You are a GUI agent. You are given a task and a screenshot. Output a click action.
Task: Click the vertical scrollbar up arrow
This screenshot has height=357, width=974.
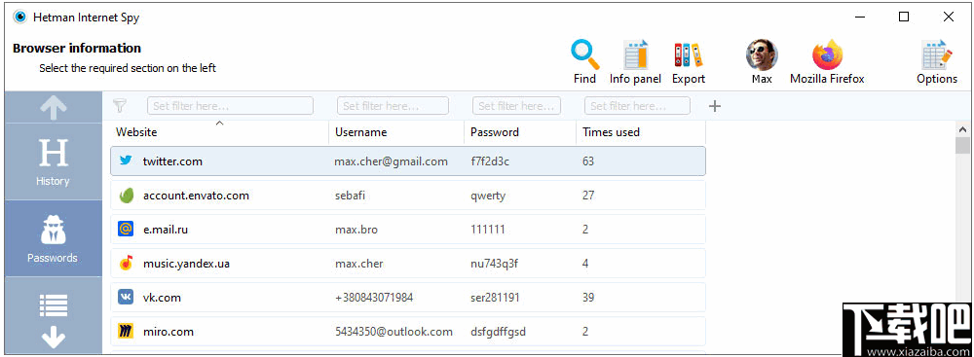pos(963,129)
